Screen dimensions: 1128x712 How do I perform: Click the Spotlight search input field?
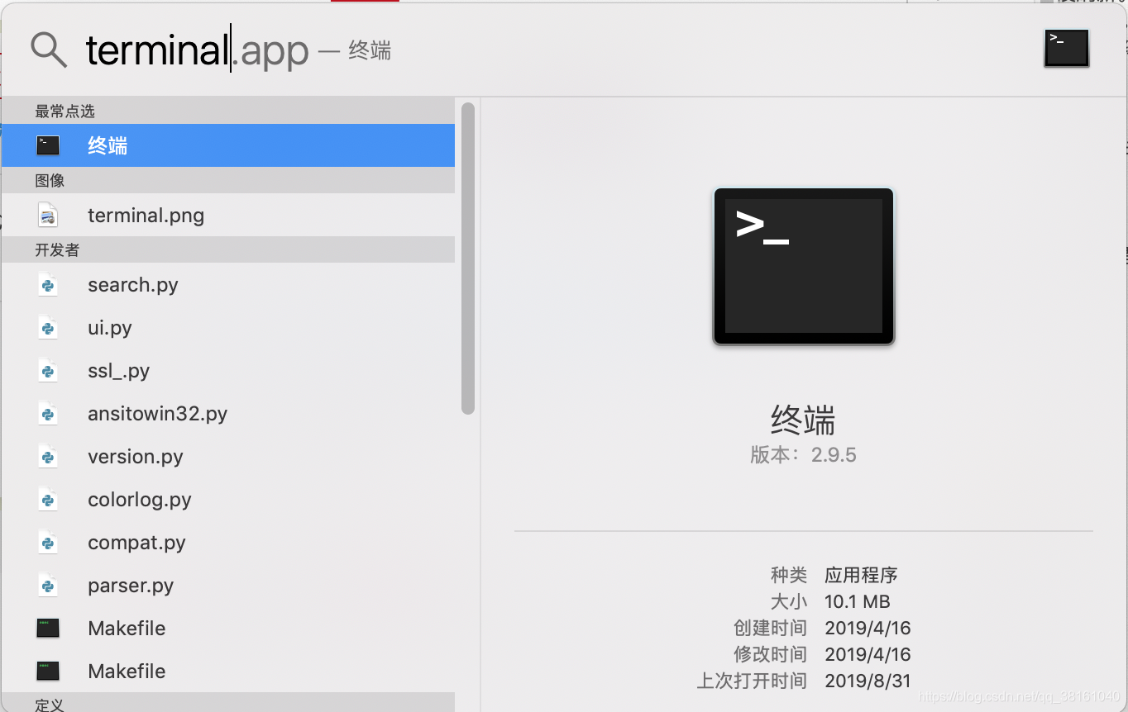coord(198,50)
